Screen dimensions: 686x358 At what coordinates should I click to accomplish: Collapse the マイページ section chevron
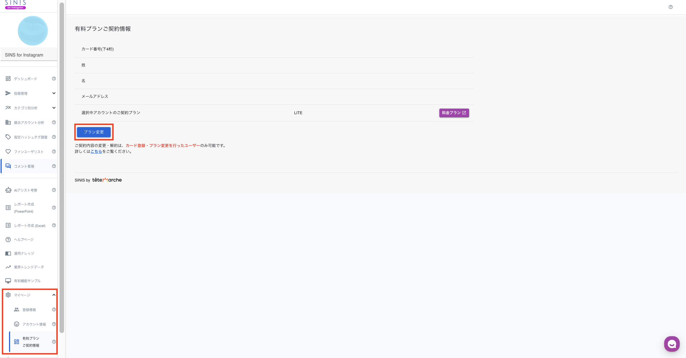54,295
